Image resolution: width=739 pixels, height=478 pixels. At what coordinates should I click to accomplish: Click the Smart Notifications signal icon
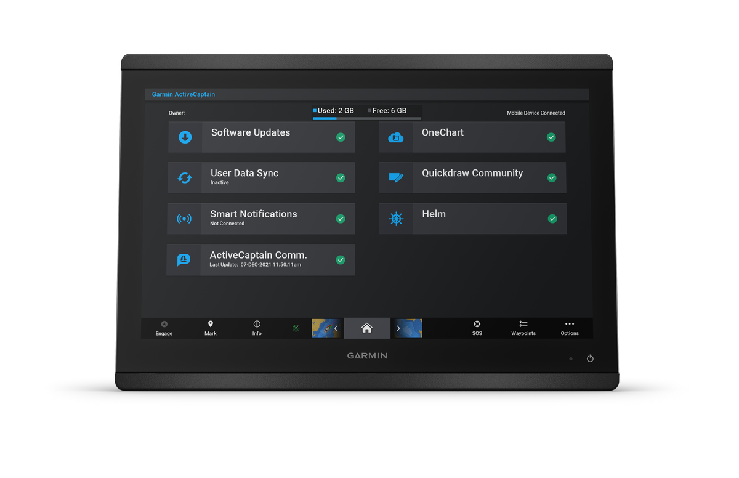(184, 219)
